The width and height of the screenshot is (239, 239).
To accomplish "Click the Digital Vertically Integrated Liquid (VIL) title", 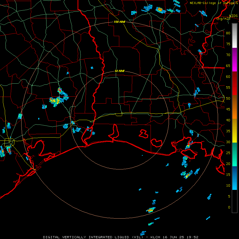I will [x=93, y=237].
